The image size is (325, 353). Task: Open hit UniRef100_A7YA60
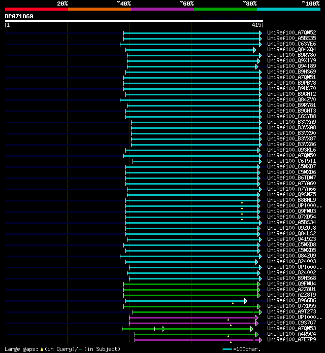point(291,183)
